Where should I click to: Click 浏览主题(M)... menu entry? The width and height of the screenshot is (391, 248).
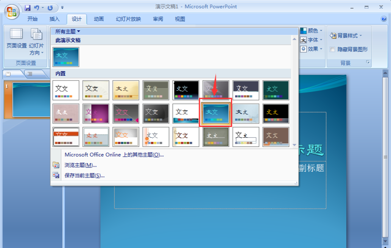pyautogui.click(x=81, y=165)
